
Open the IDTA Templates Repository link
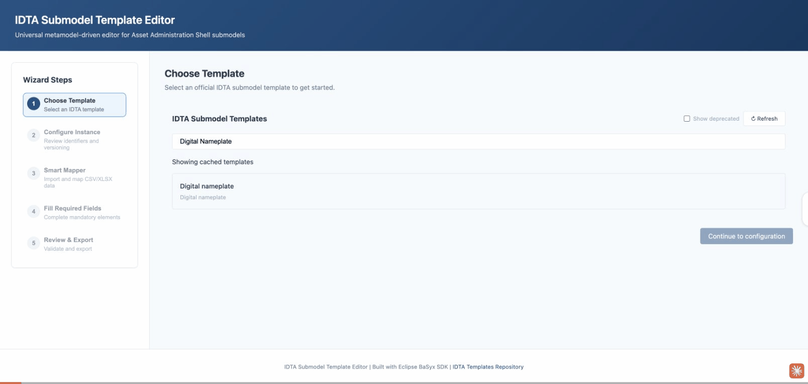(488, 367)
